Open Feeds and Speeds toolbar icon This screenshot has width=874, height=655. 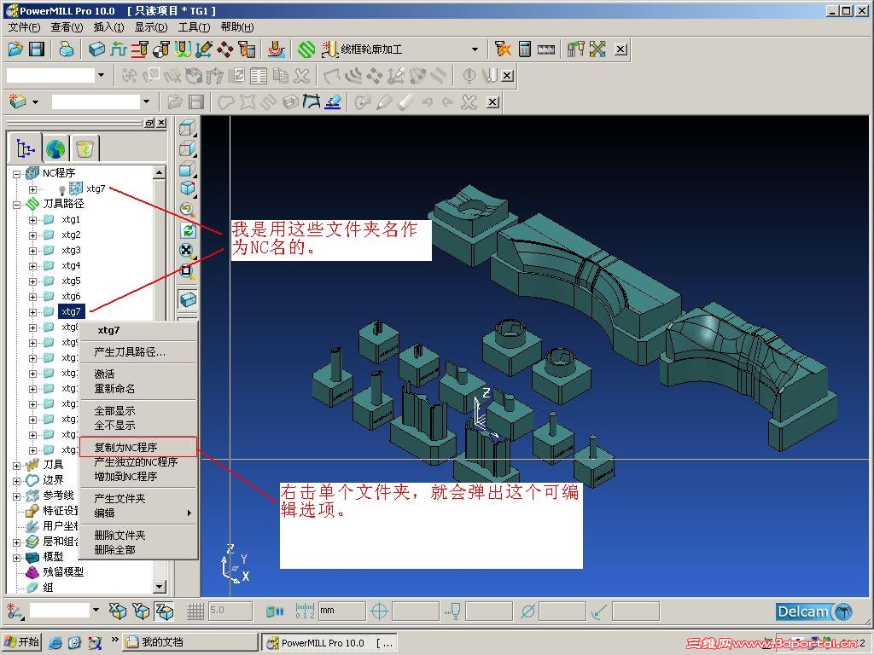118,49
